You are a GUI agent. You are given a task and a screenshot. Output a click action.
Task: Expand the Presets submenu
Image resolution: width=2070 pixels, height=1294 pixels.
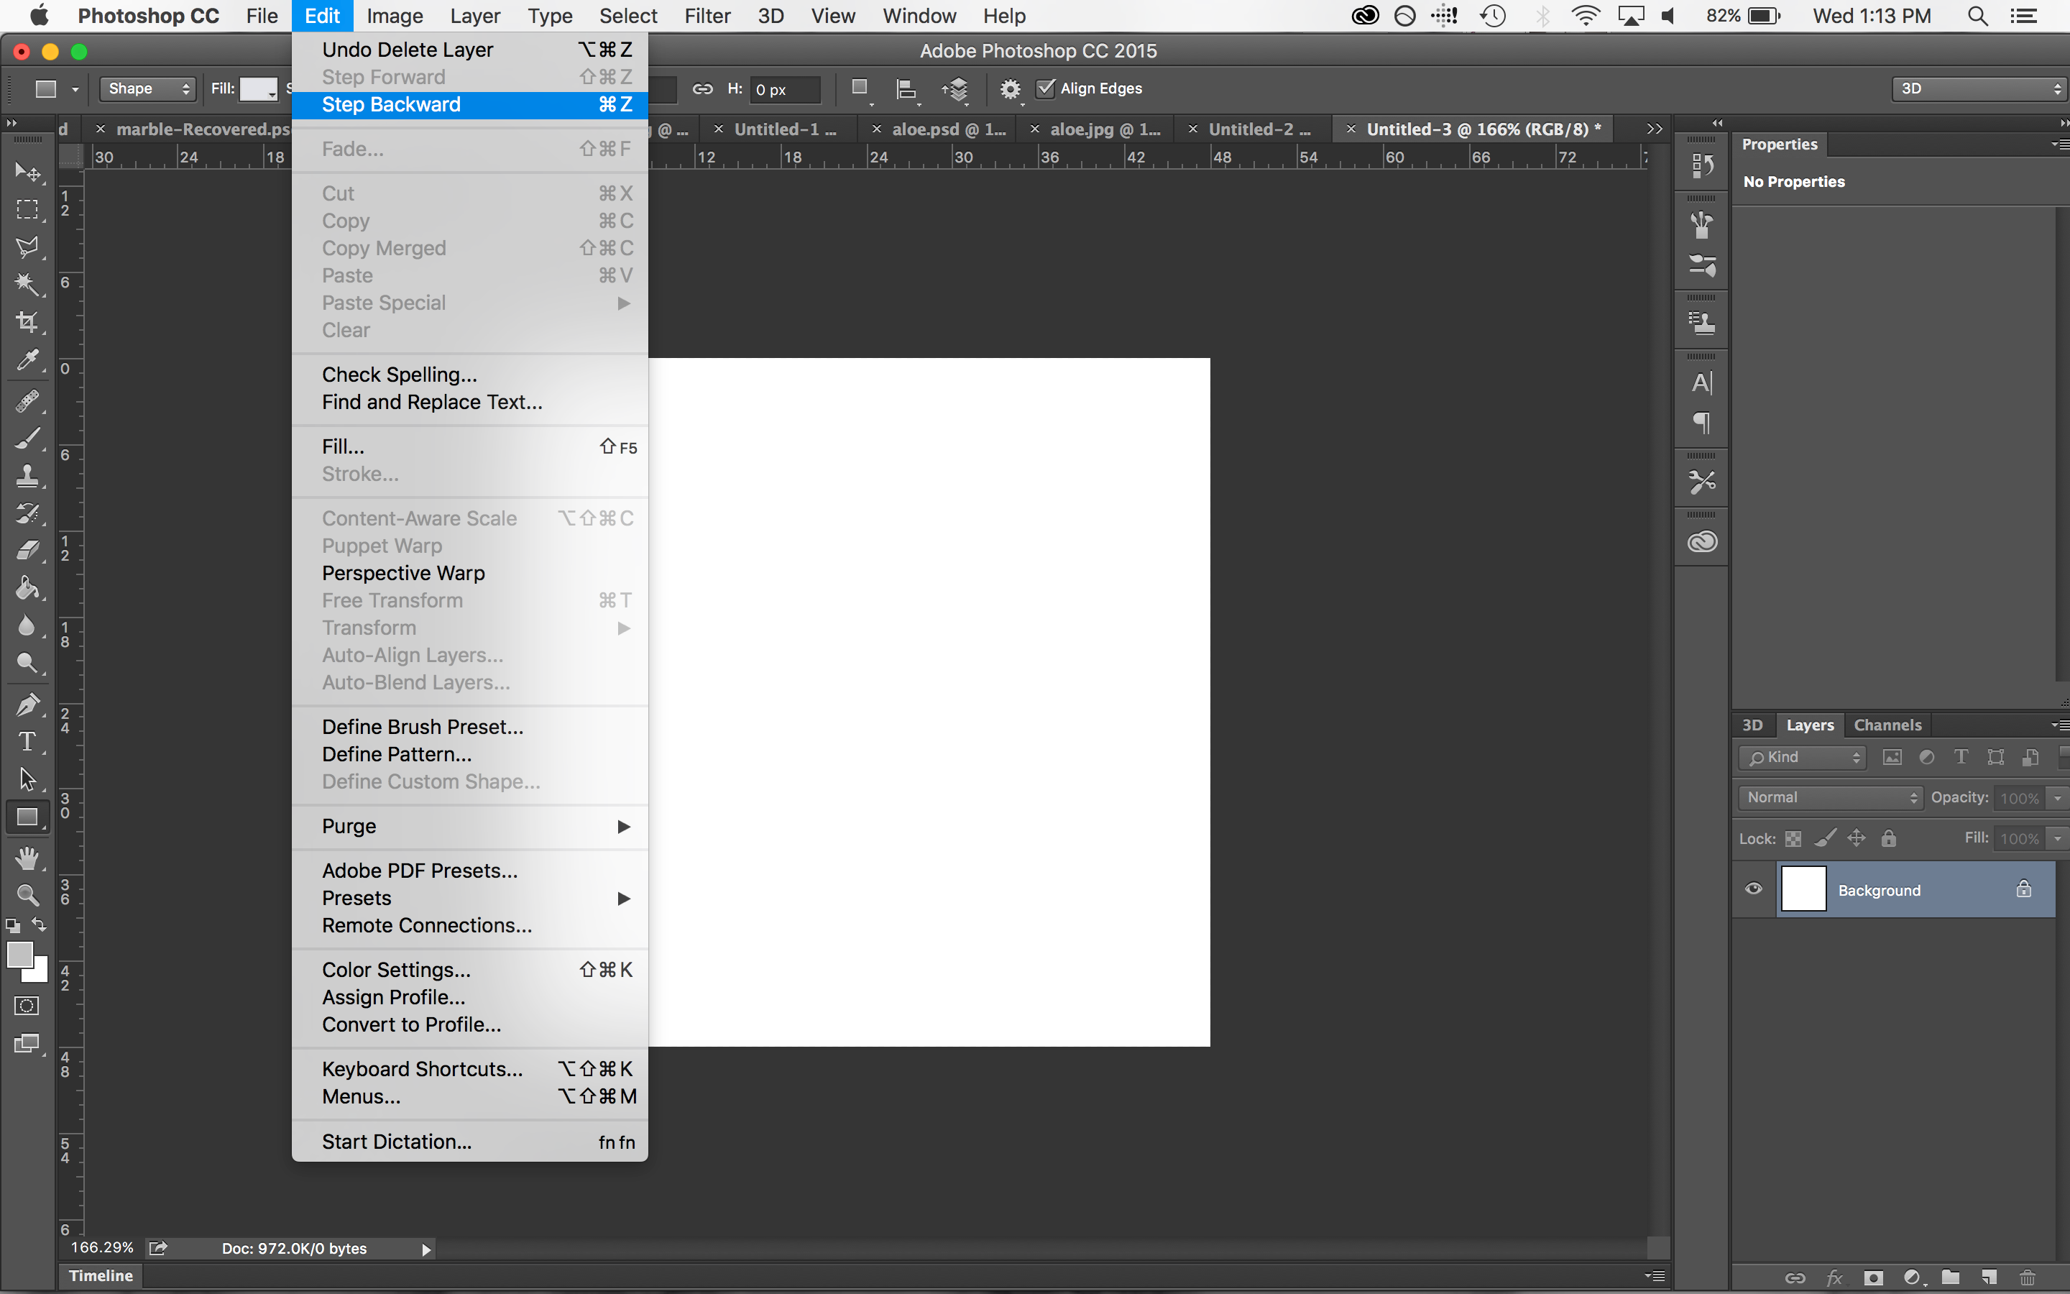pos(469,898)
